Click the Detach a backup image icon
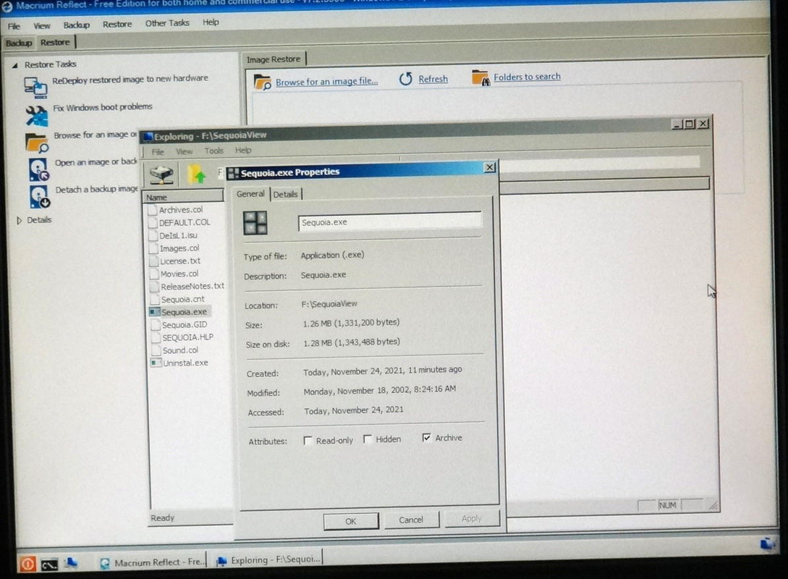The image size is (788, 579). tap(40, 197)
